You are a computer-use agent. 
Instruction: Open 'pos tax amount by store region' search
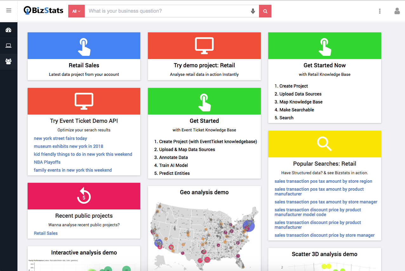point(323,181)
